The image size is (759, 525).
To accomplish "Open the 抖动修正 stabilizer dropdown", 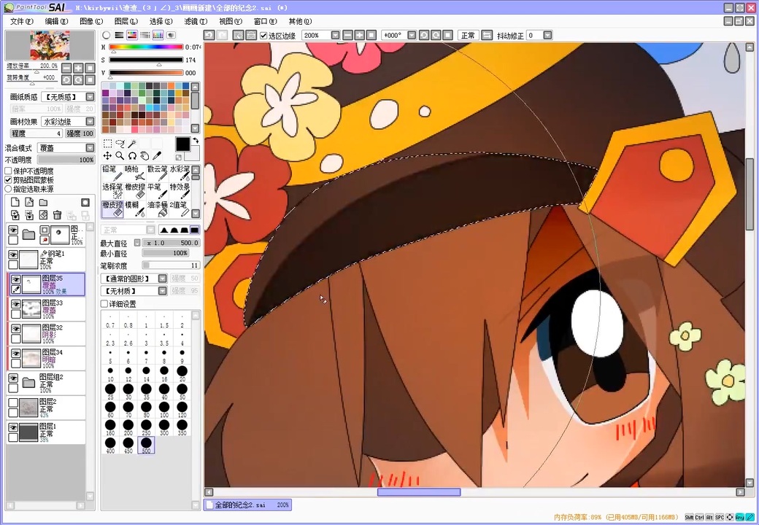I will [547, 35].
